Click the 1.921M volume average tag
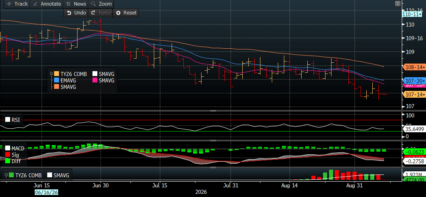426x197 pixels. (414, 174)
